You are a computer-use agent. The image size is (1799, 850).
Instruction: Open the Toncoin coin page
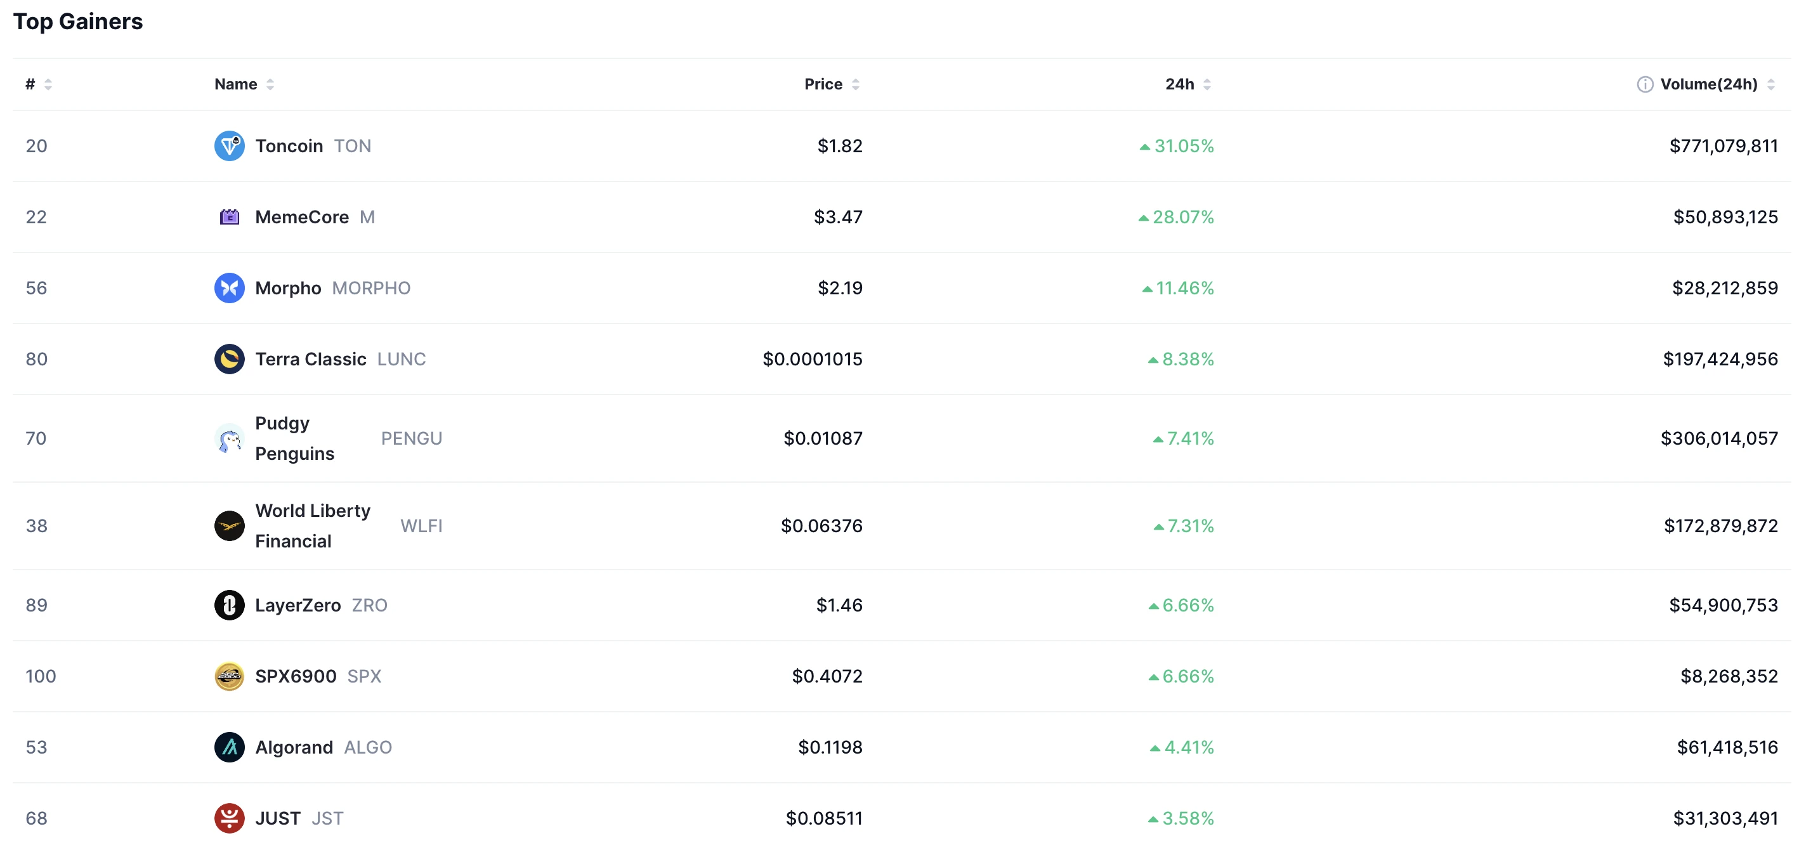tap(289, 146)
